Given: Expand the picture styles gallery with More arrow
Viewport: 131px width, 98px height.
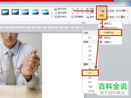Looking at the screenshot, I should tap(52, 16).
